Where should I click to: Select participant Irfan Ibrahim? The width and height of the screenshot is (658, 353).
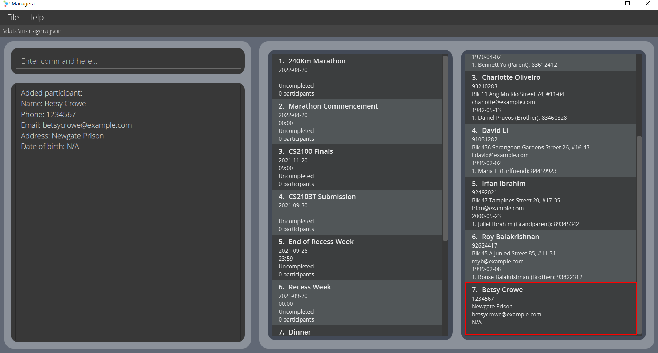pos(550,203)
